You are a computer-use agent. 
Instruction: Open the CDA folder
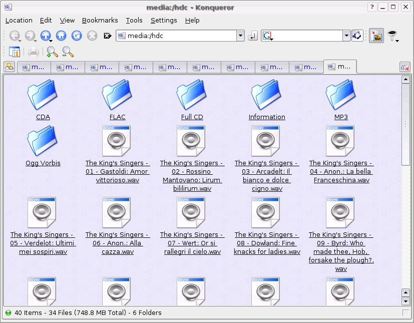[x=43, y=100]
